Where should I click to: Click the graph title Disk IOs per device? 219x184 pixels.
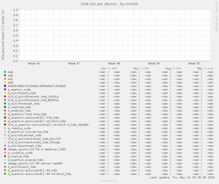tap(109, 4)
